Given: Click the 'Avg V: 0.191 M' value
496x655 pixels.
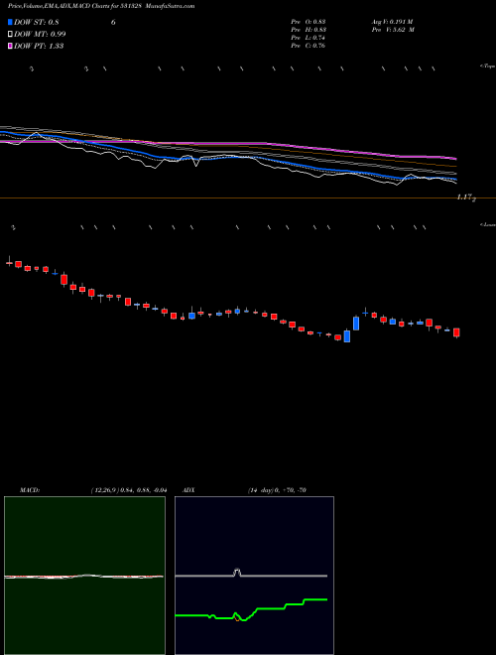Looking at the screenshot, I should point(392,22).
